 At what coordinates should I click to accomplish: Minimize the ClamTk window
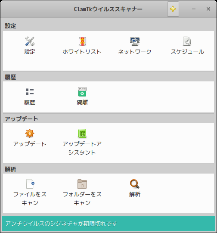193,9
